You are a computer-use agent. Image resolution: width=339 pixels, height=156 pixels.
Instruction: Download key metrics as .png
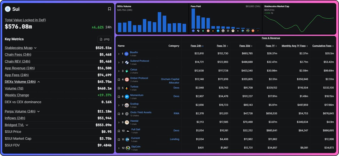(x=105, y=39)
